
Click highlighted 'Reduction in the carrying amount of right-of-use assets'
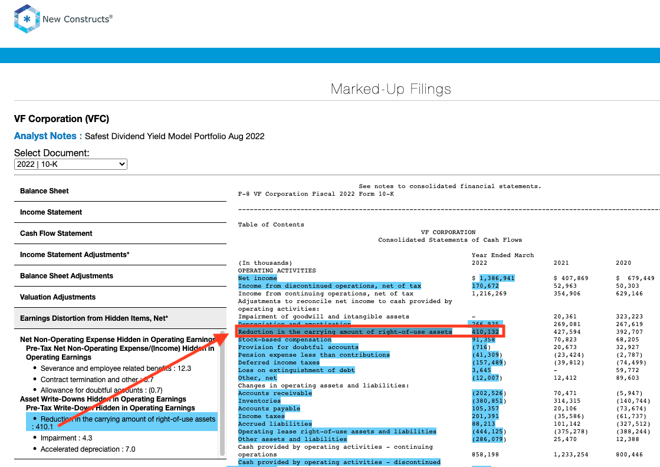[345, 331]
